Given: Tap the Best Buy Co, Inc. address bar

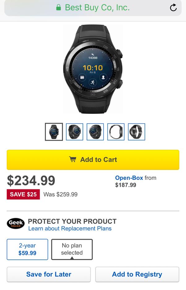Looking at the screenshot, I should tap(93, 8).
